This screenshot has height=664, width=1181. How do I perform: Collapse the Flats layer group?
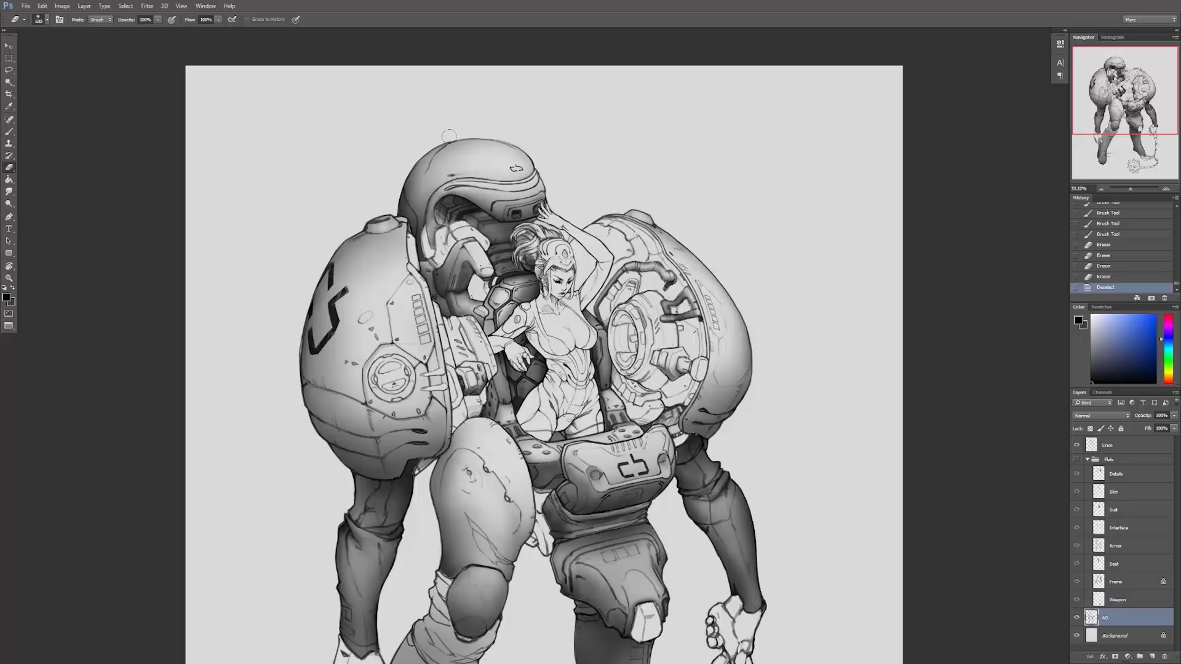tap(1088, 459)
